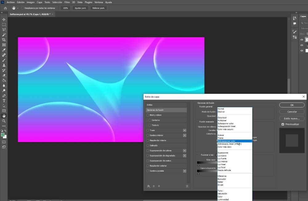Select the Blur tool
This screenshot has width=308, height=201.
click(4, 85)
